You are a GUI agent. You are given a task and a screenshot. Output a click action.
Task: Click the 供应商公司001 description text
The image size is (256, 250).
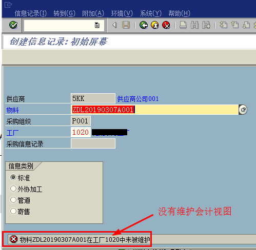(x=138, y=99)
